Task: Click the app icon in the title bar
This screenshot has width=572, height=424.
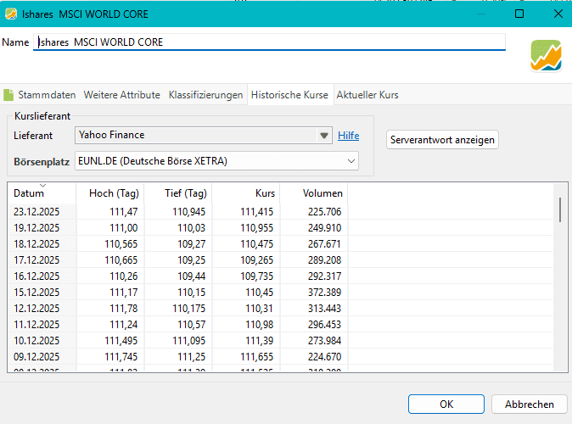Action: coord(10,14)
